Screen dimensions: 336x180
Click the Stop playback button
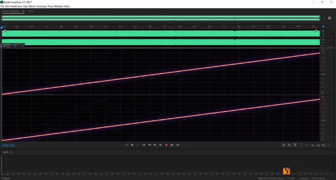pyautogui.click(x=127, y=145)
